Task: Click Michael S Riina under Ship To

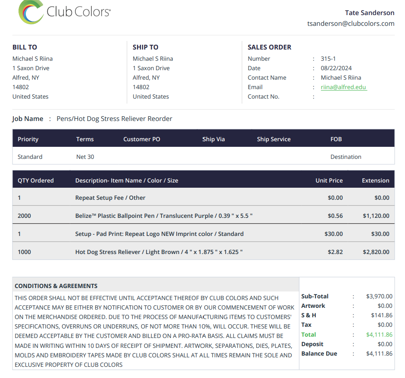Action: pyautogui.click(x=153, y=59)
